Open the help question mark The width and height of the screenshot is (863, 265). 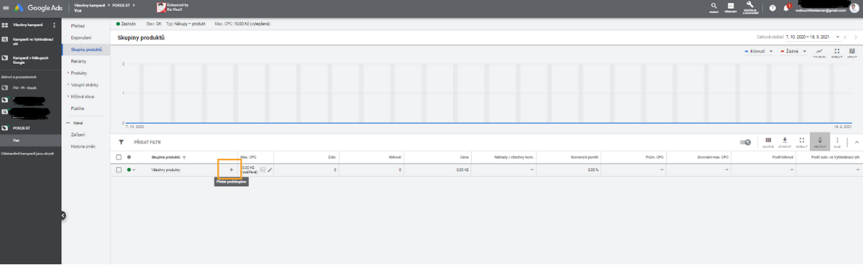coord(772,8)
